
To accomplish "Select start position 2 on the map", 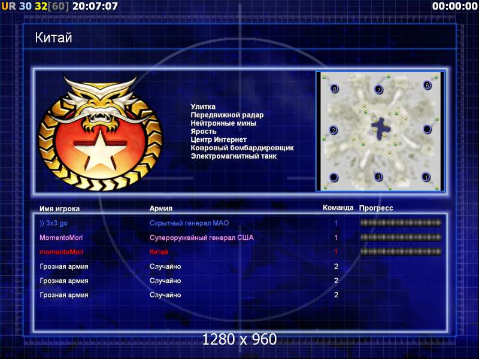I will pyautogui.click(x=334, y=130).
